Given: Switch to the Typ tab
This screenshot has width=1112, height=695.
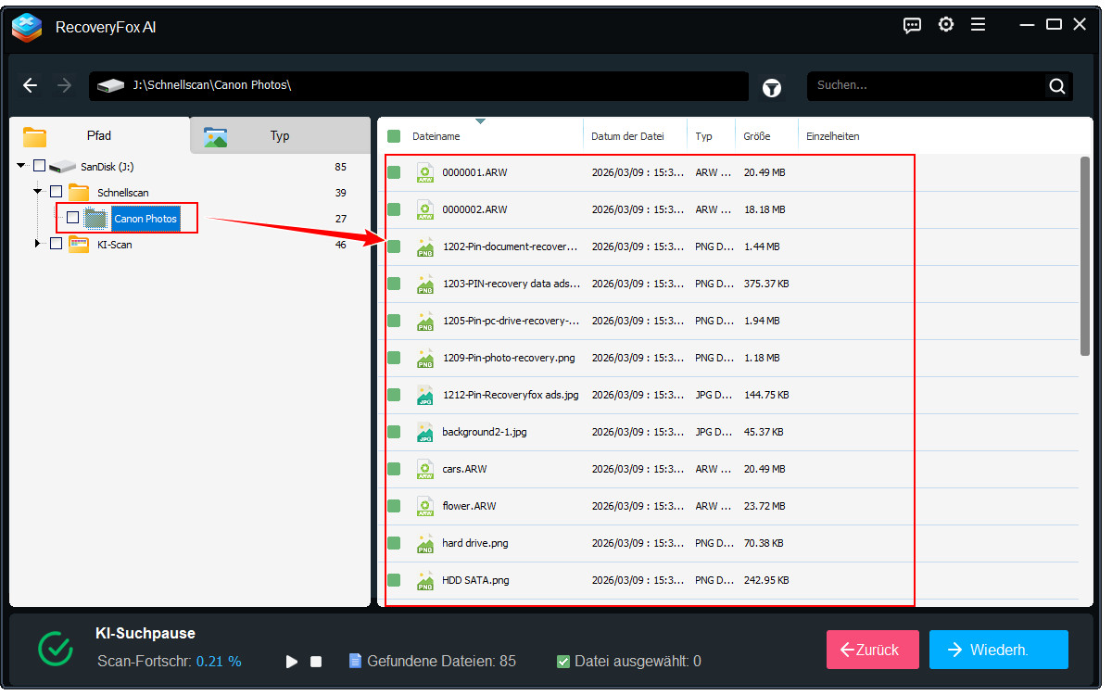Looking at the screenshot, I should (x=279, y=136).
